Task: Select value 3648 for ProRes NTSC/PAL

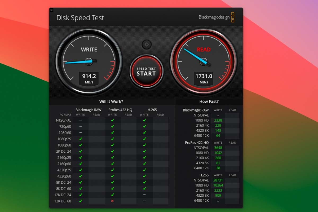Action: pyautogui.click(x=218, y=148)
